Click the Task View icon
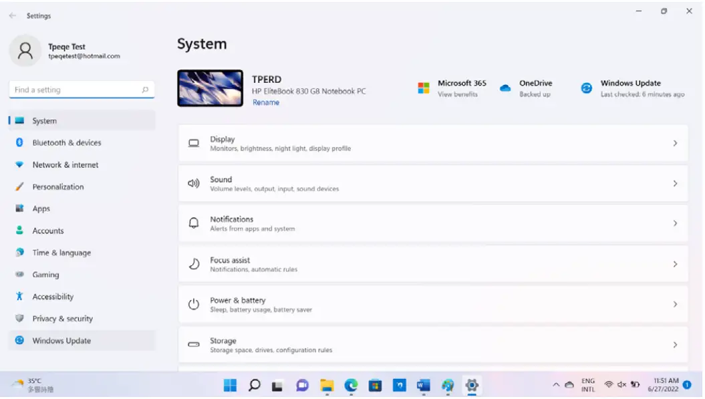Screen dimensions: 705x399 click(277, 385)
